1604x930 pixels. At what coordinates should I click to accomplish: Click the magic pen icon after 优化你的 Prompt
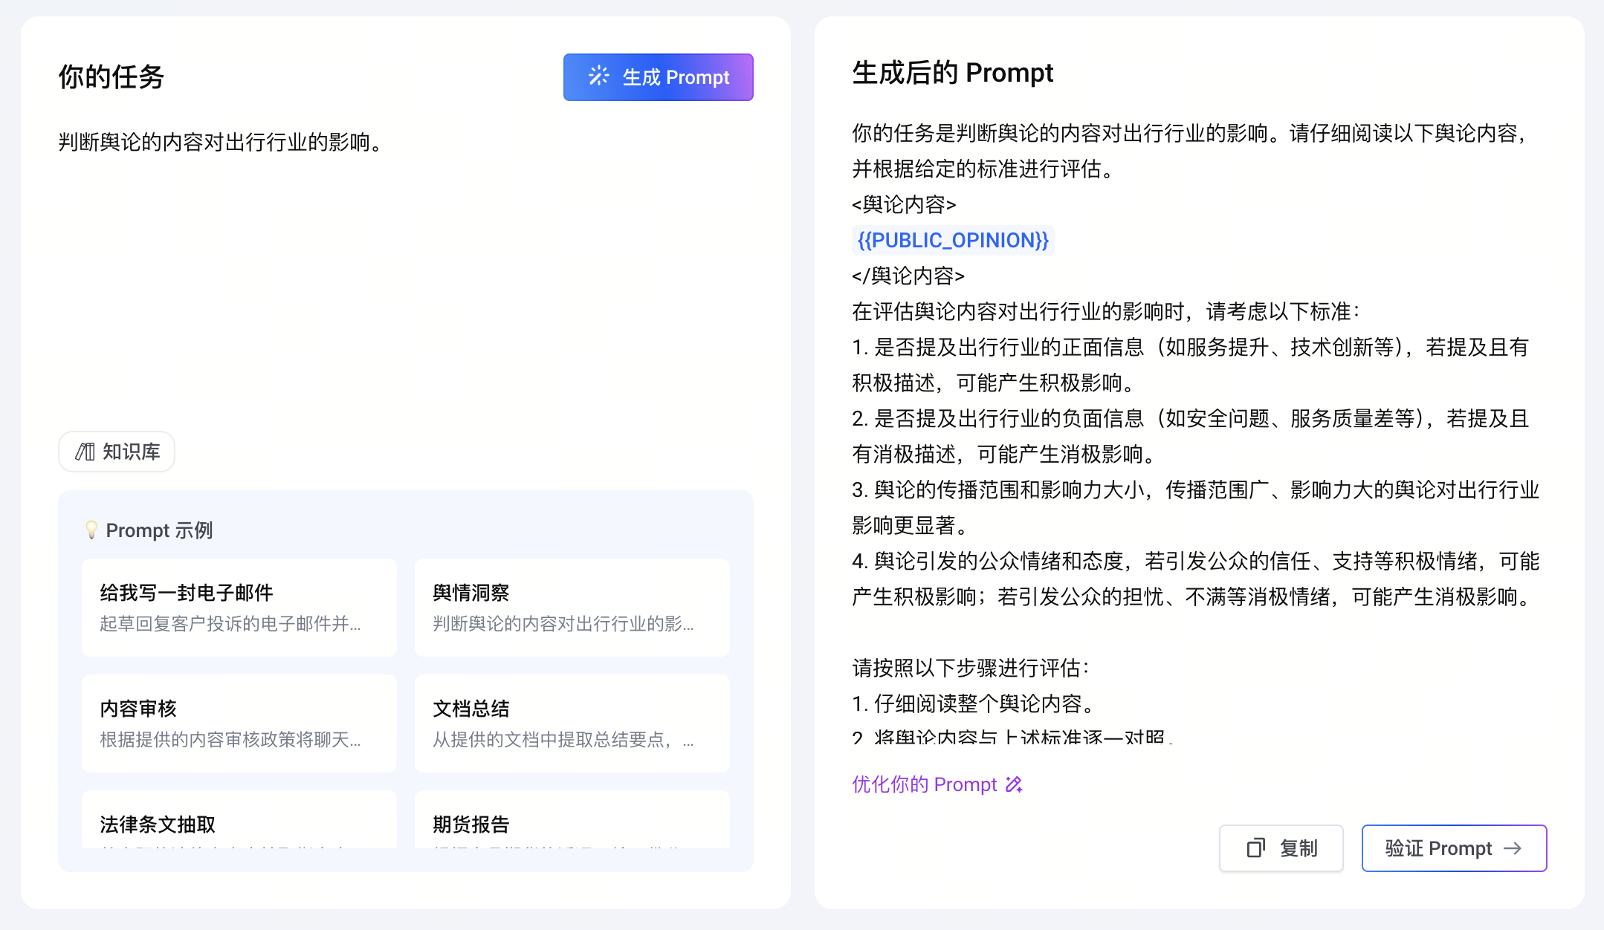[x=1014, y=784]
